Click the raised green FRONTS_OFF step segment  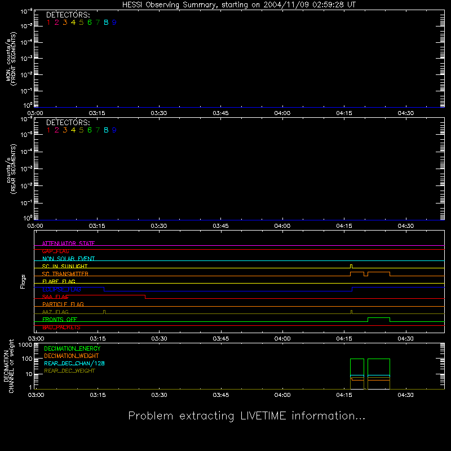point(379,318)
